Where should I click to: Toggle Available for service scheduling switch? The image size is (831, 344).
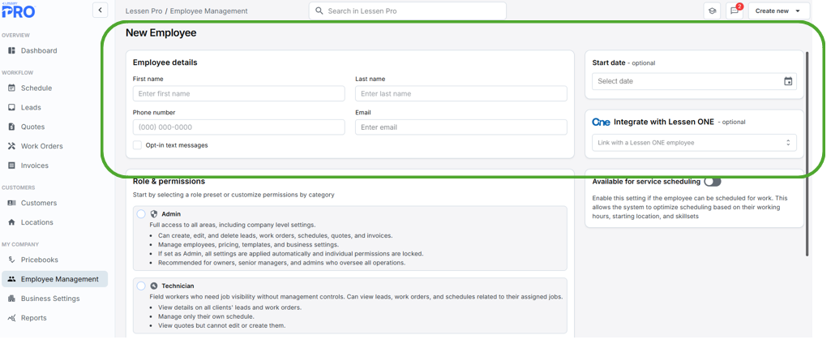pos(712,182)
